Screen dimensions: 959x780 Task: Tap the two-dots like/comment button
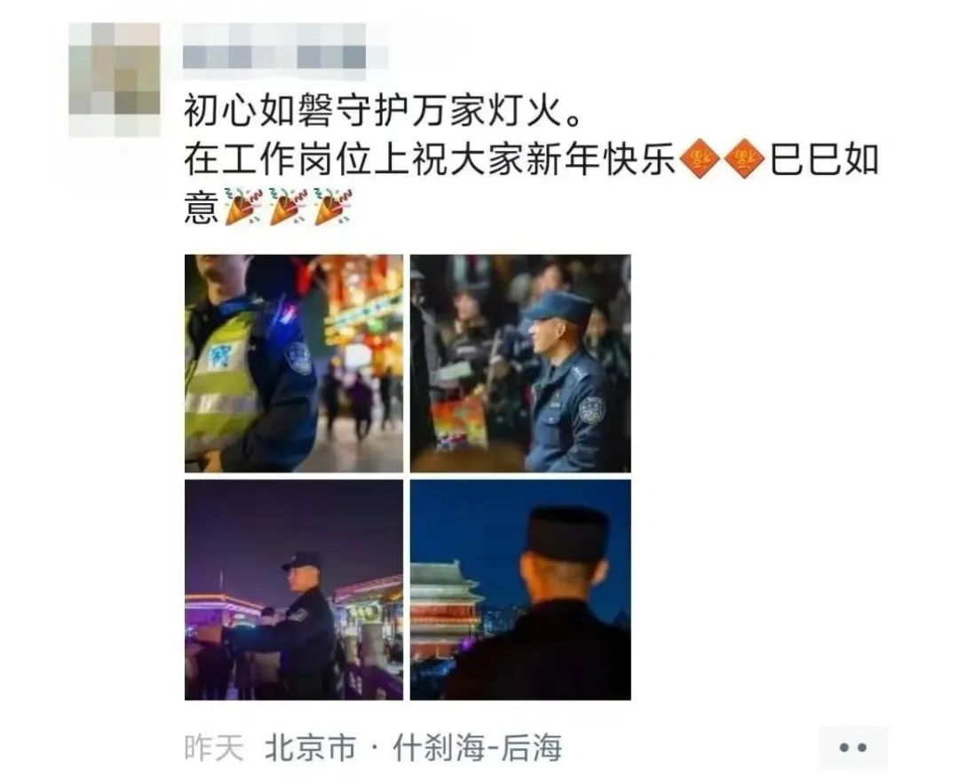(x=853, y=747)
